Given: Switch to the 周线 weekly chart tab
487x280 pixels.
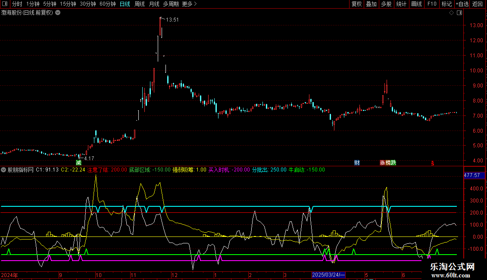Looking at the screenshot, I should click(x=140, y=4).
